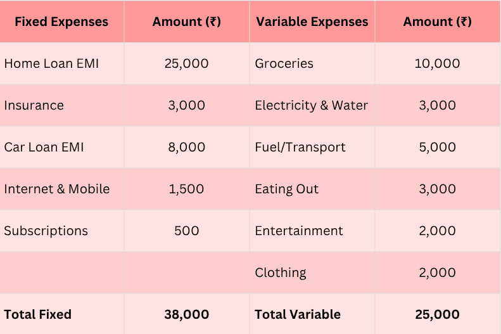This screenshot has width=501, height=334.
Task: Click the Groceries cell
Action: (x=284, y=63)
